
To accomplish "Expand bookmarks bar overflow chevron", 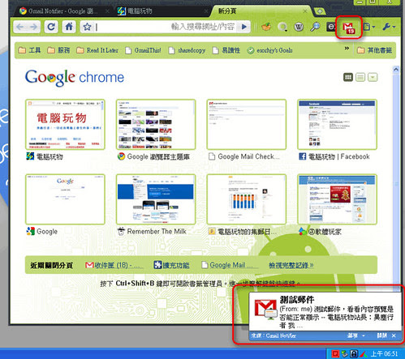I will [347, 49].
